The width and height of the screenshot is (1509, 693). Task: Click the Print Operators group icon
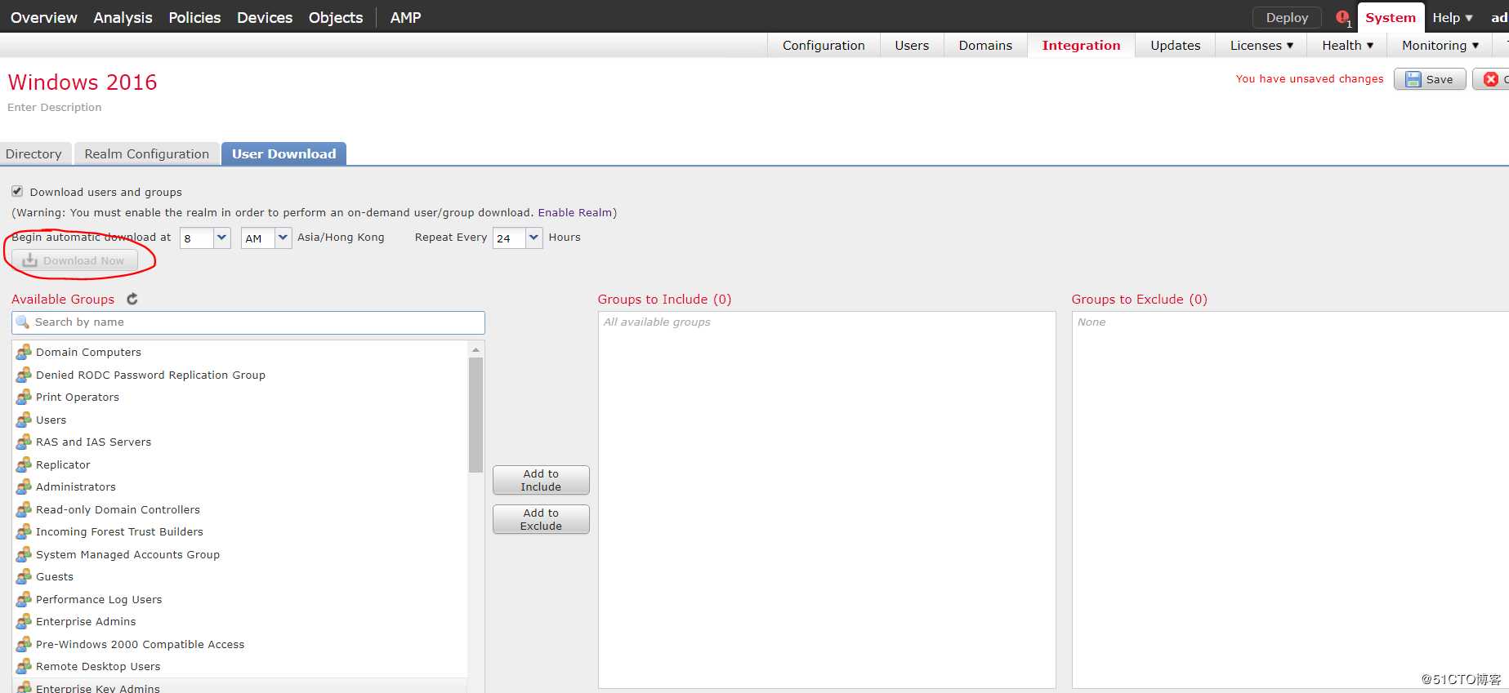[x=24, y=397]
